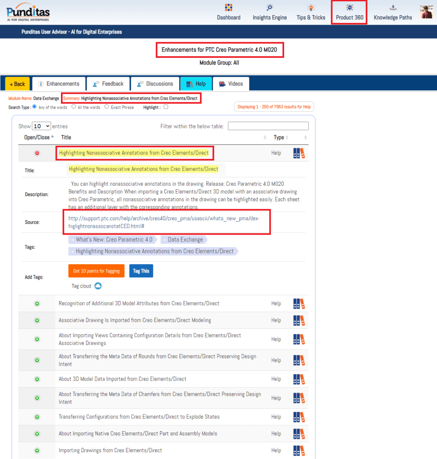This screenshot has width=437, height=459.
Task: Switch to the Feedback tab
Action: [x=108, y=84]
